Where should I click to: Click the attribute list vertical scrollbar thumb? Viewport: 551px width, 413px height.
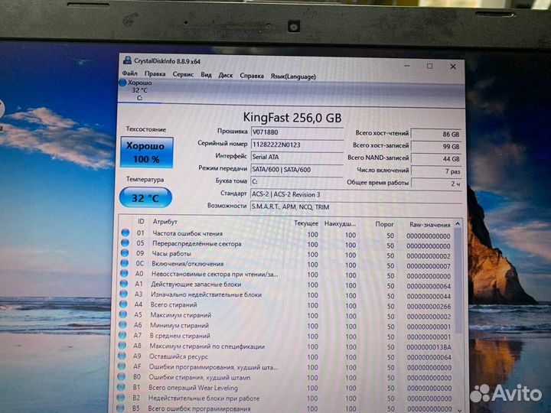click(458, 280)
